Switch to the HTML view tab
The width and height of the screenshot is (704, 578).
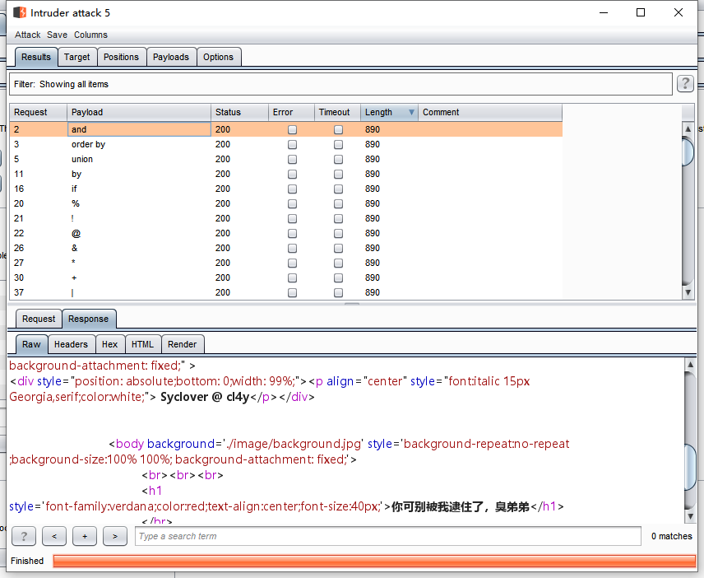pyautogui.click(x=142, y=344)
